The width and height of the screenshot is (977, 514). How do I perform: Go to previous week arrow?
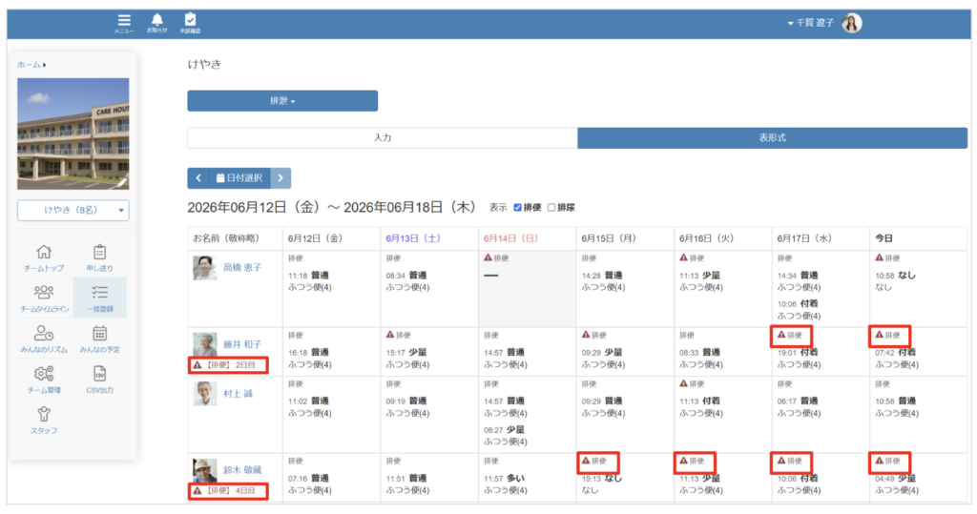point(198,178)
